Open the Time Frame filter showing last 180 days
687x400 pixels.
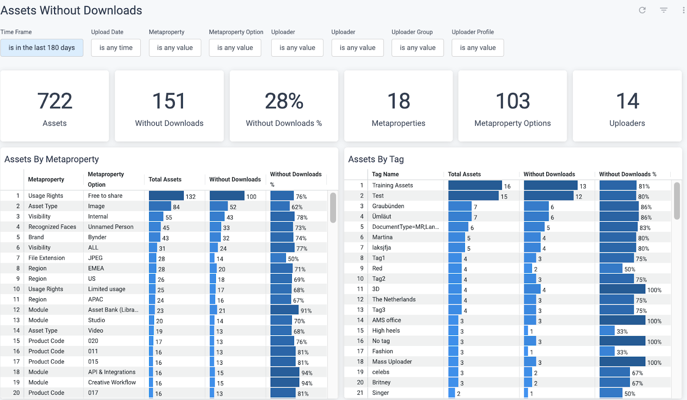(x=42, y=48)
